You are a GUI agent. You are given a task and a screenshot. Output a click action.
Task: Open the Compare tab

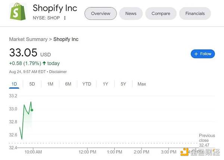coord(161,13)
